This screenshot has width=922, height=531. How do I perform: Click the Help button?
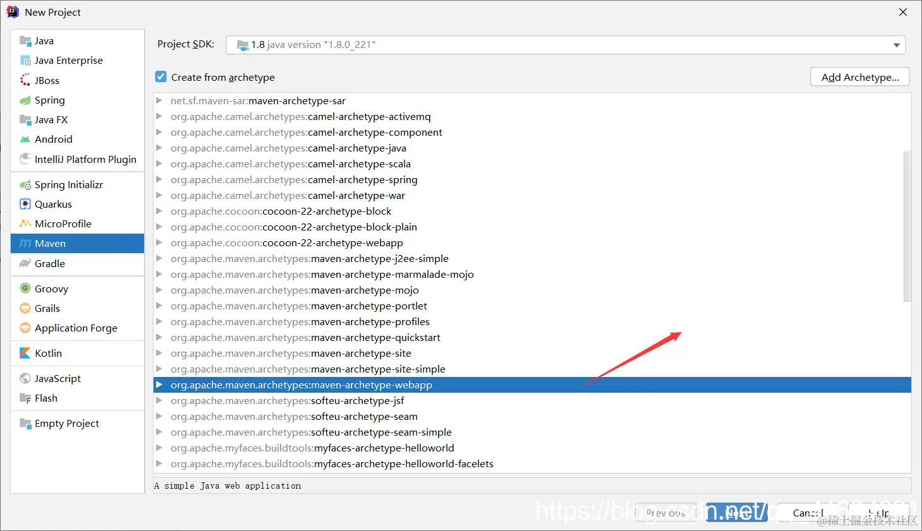click(879, 513)
